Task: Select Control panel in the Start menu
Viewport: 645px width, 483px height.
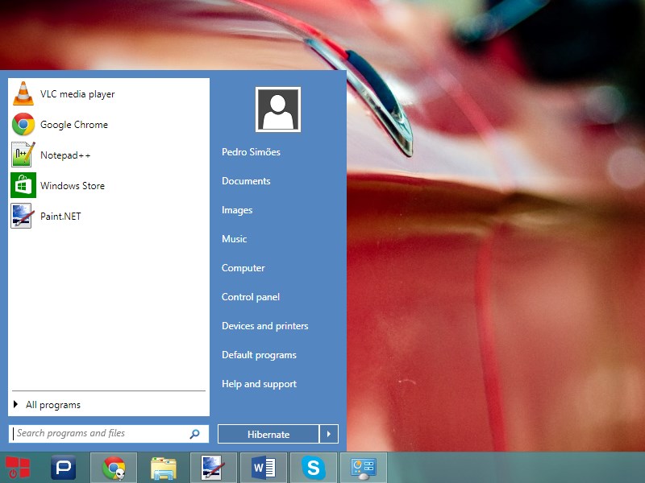Action: coord(251,297)
